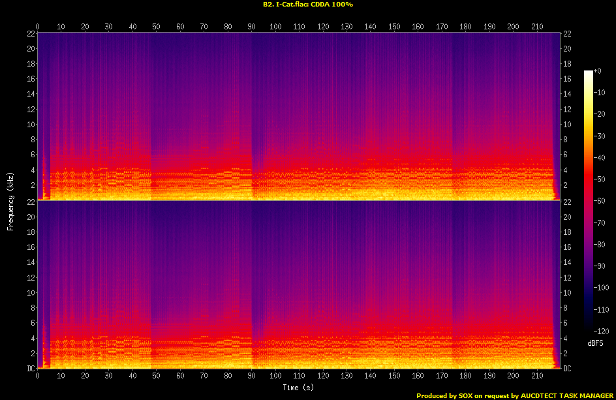Click the "DC" label at the bottom-left frequency axis
Viewport: 616px width, 400px height.
point(29,369)
